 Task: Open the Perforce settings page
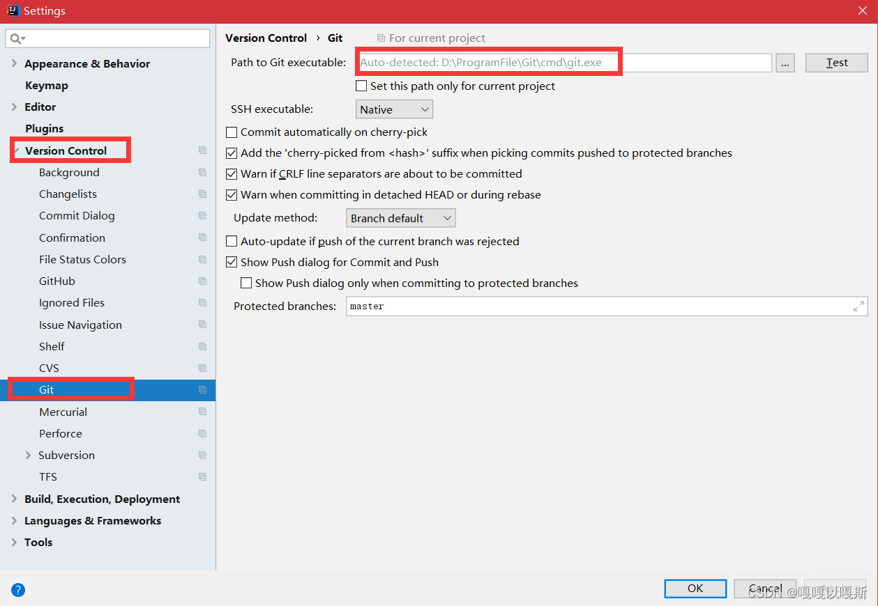pos(61,433)
